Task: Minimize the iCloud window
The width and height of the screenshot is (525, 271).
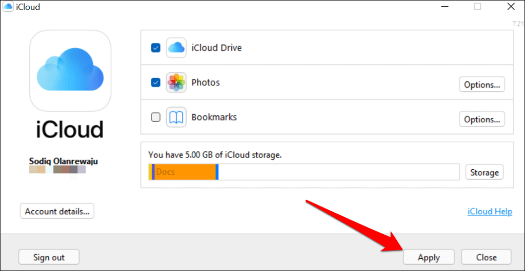Action: point(445,7)
